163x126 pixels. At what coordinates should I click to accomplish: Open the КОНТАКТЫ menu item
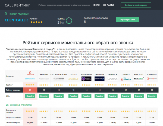tap(108, 5)
